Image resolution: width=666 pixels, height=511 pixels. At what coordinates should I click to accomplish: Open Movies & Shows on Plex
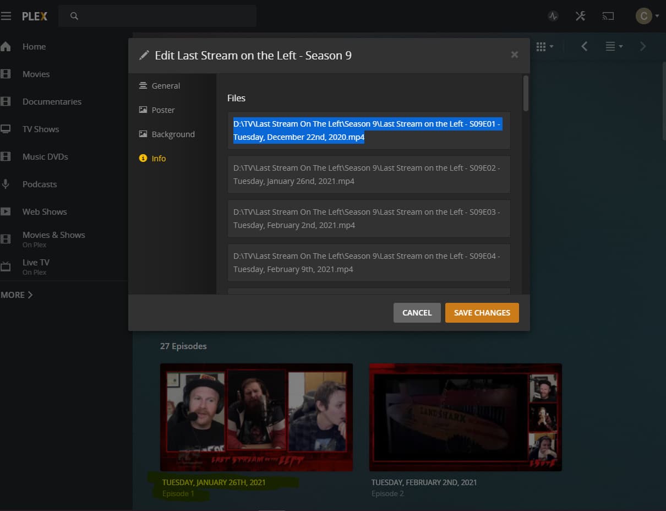(54, 239)
